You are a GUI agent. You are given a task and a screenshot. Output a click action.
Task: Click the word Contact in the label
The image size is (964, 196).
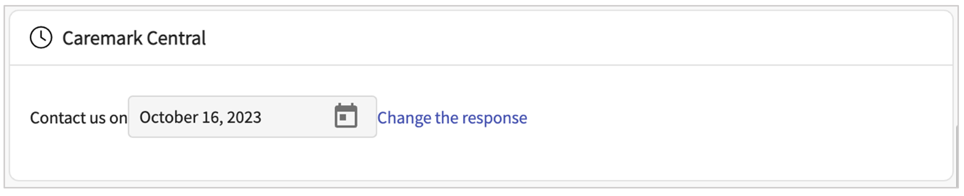[52, 118]
